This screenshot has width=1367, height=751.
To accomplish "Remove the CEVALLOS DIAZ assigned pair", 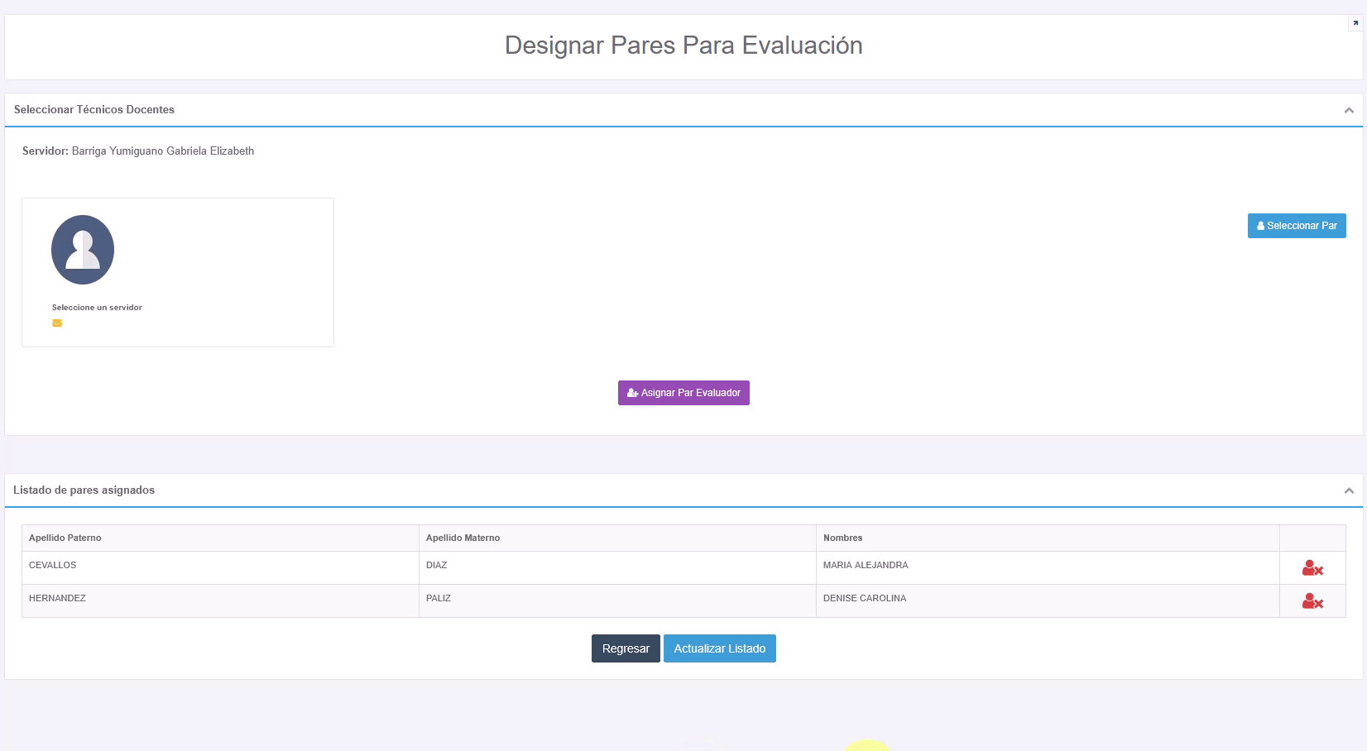I will [1312, 568].
